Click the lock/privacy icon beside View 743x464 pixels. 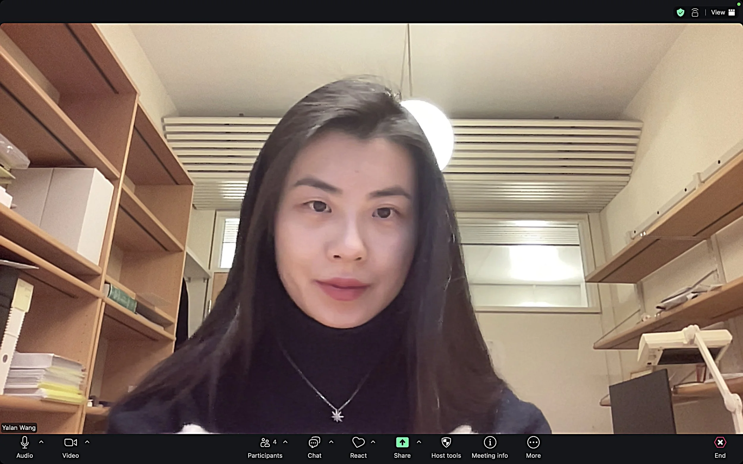click(695, 12)
